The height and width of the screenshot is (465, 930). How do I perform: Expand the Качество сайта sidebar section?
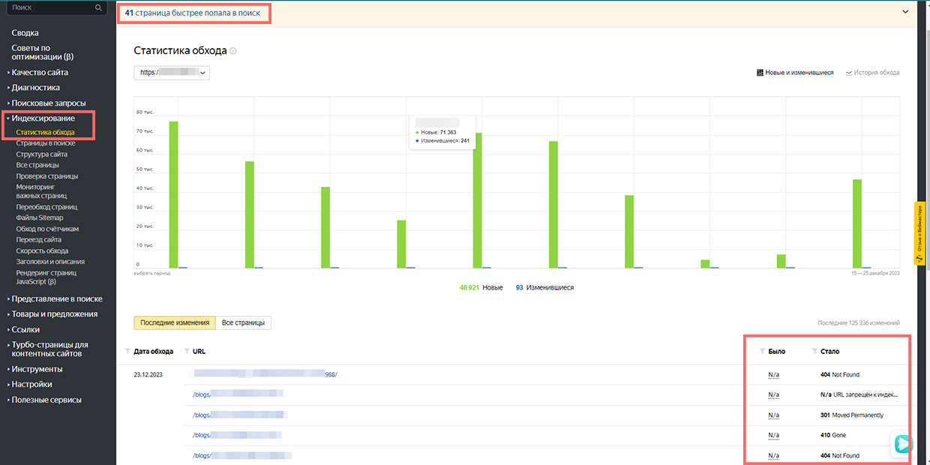(38, 73)
